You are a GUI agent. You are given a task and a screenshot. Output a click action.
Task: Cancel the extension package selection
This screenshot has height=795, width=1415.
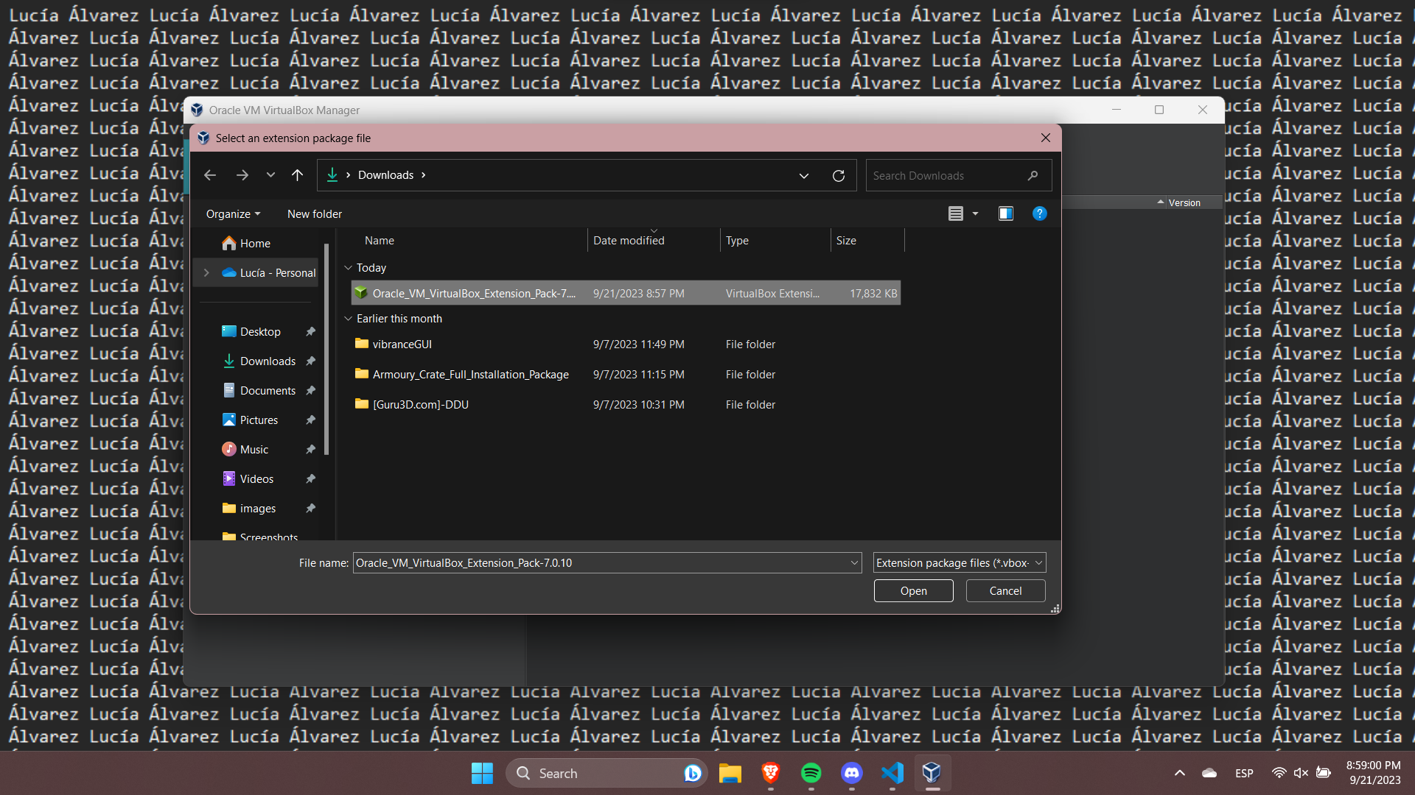tap(1005, 590)
